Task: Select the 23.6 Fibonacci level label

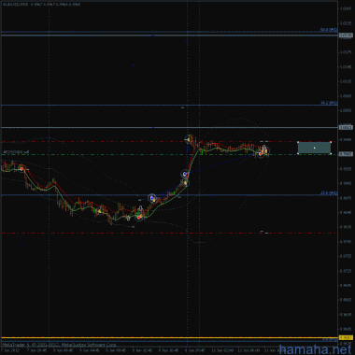Action: pos(329,193)
